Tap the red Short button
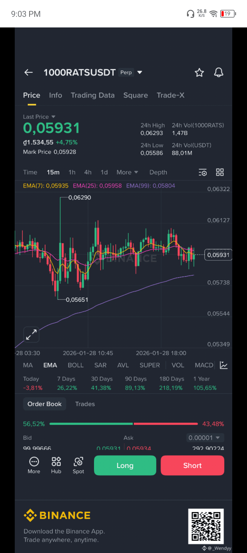 tap(192, 466)
